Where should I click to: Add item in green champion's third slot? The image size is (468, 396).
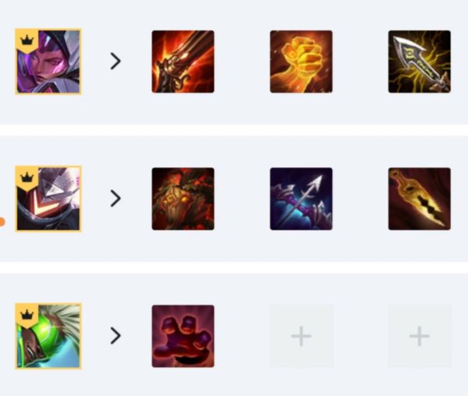[x=420, y=336]
